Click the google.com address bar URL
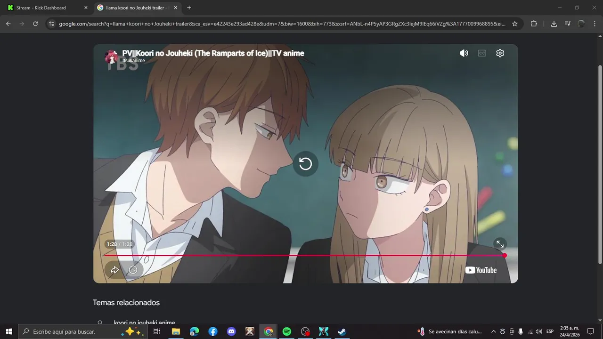This screenshot has height=339, width=603. (x=282, y=24)
